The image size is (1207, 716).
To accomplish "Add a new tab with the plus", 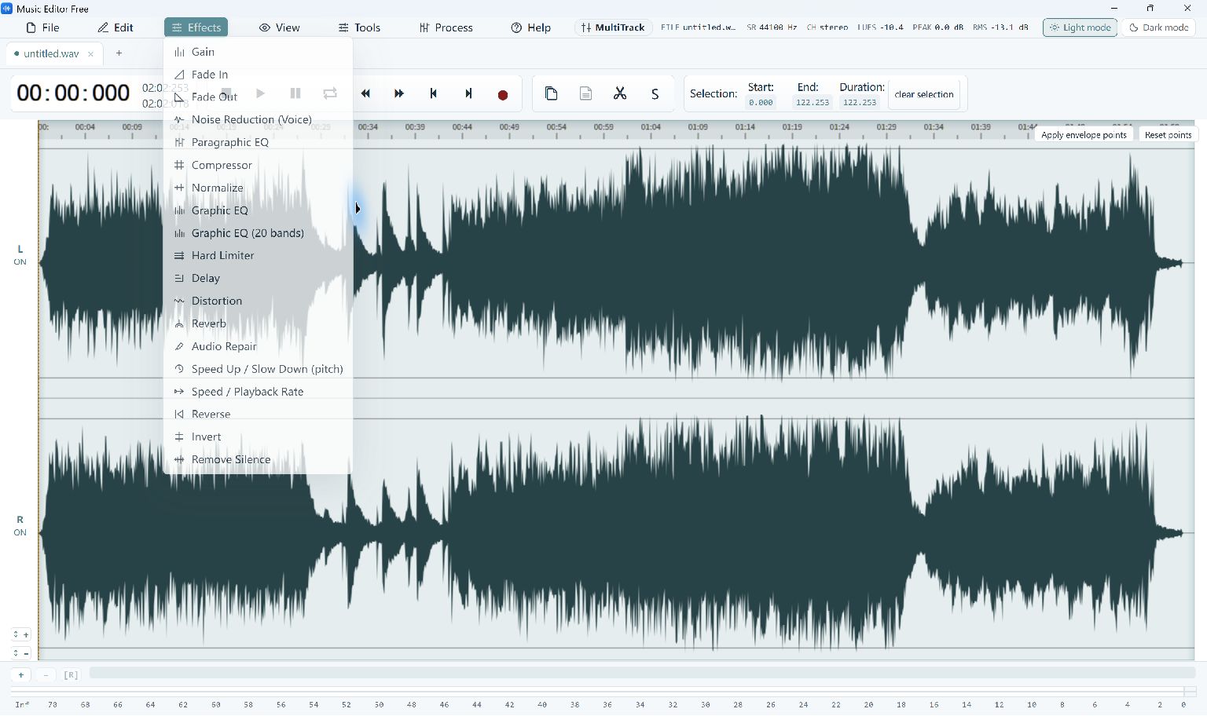I will point(119,53).
